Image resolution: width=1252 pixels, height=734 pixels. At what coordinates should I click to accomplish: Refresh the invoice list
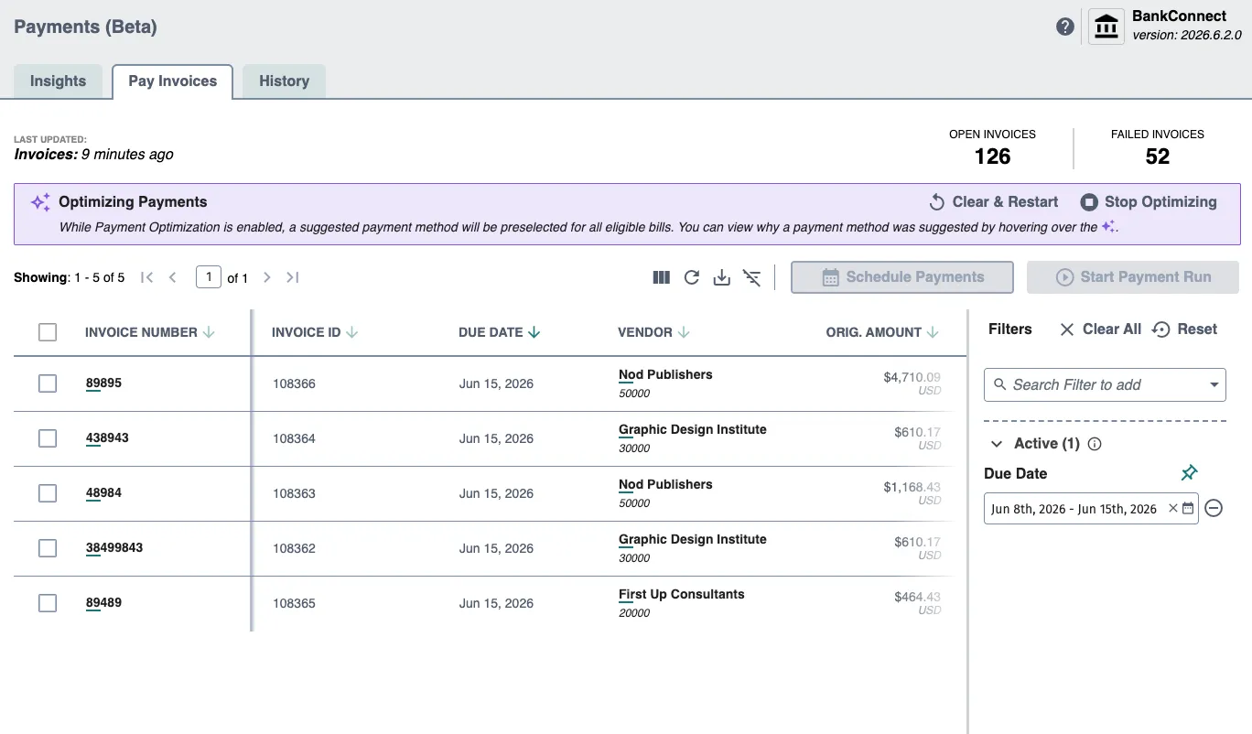[x=692, y=277]
